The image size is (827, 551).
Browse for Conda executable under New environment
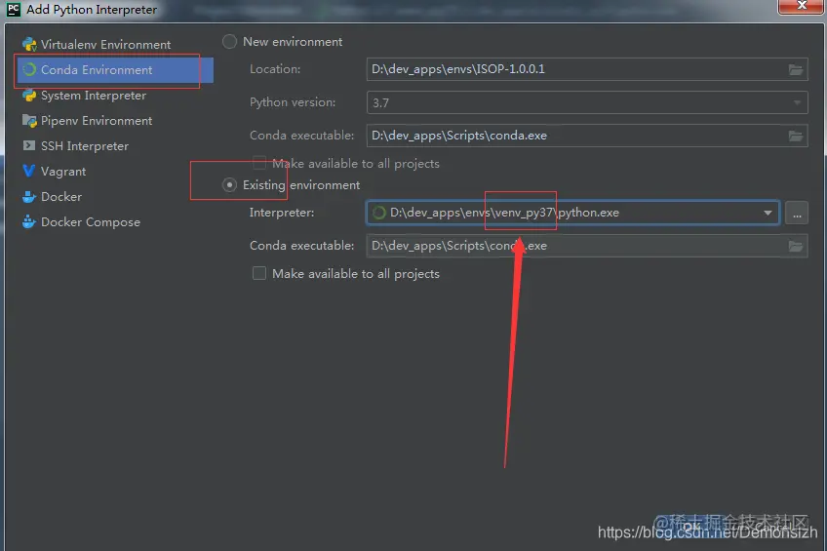(796, 136)
